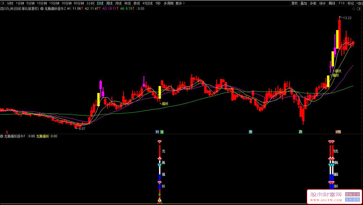Click the 擒 label in sub-chart signal
Viewport: 363px width, 205px height.
(163, 174)
